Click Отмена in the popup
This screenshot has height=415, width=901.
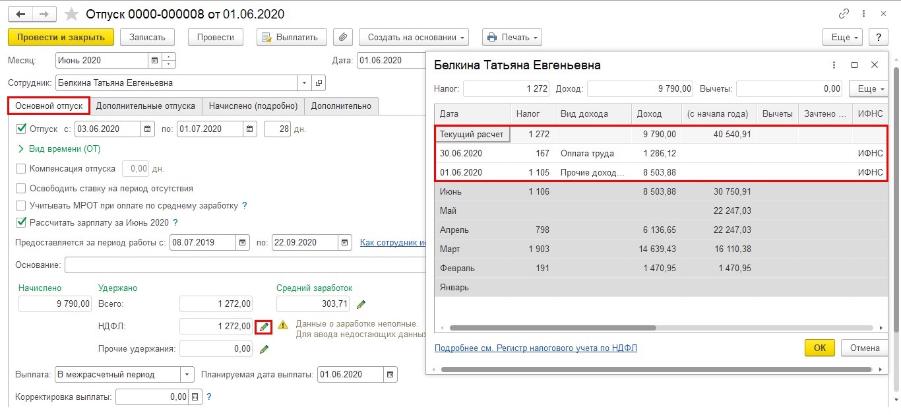coord(865,348)
